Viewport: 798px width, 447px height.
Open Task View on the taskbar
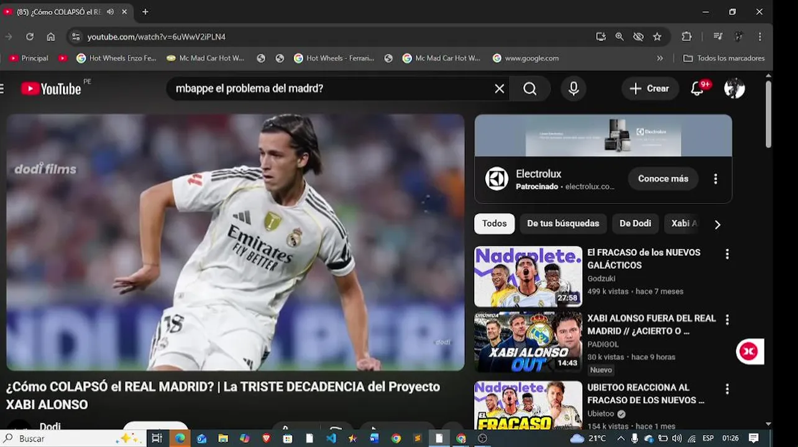(x=157, y=438)
